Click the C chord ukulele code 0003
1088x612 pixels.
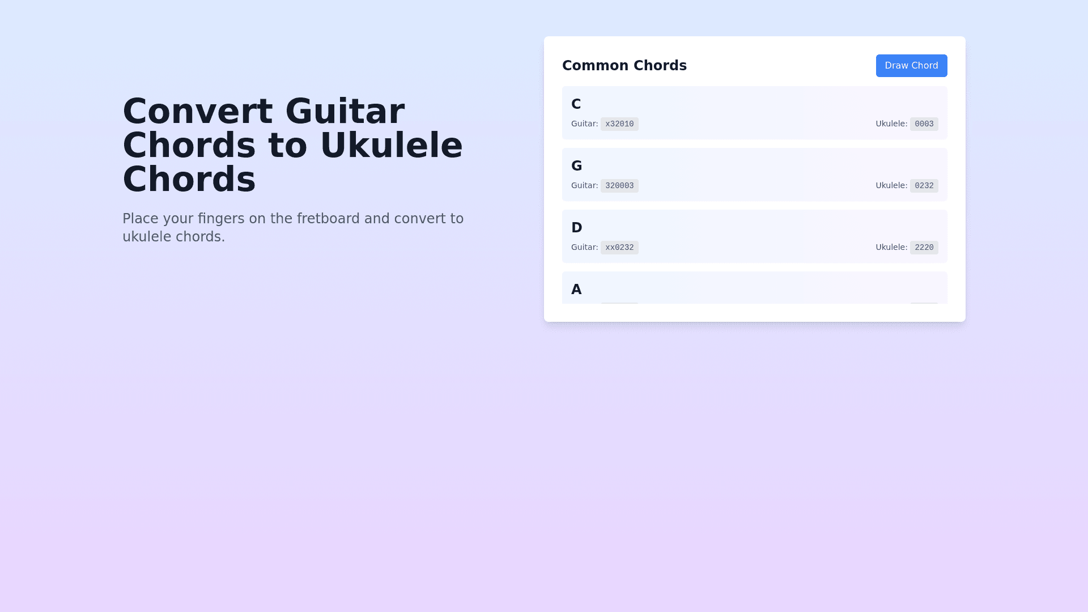pyautogui.click(x=924, y=124)
